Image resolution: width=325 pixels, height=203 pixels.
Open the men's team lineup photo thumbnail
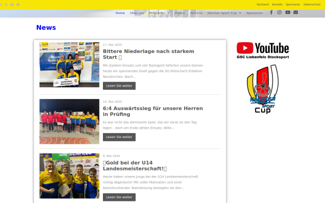(69, 122)
